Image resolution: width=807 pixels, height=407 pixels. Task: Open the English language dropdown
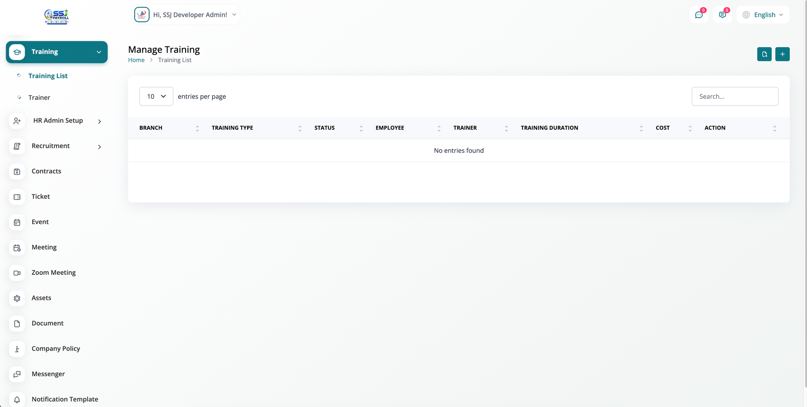pyautogui.click(x=763, y=15)
